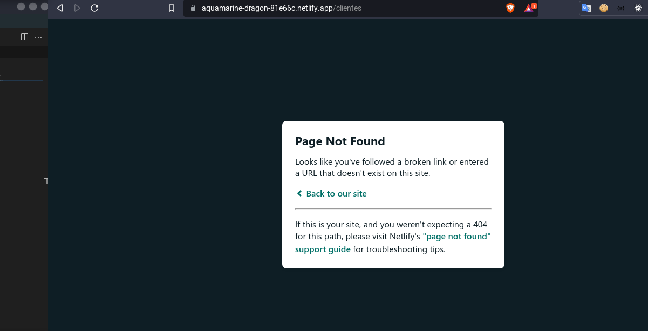
Task: Click the forward navigation arrow
Action: (77, 8)
